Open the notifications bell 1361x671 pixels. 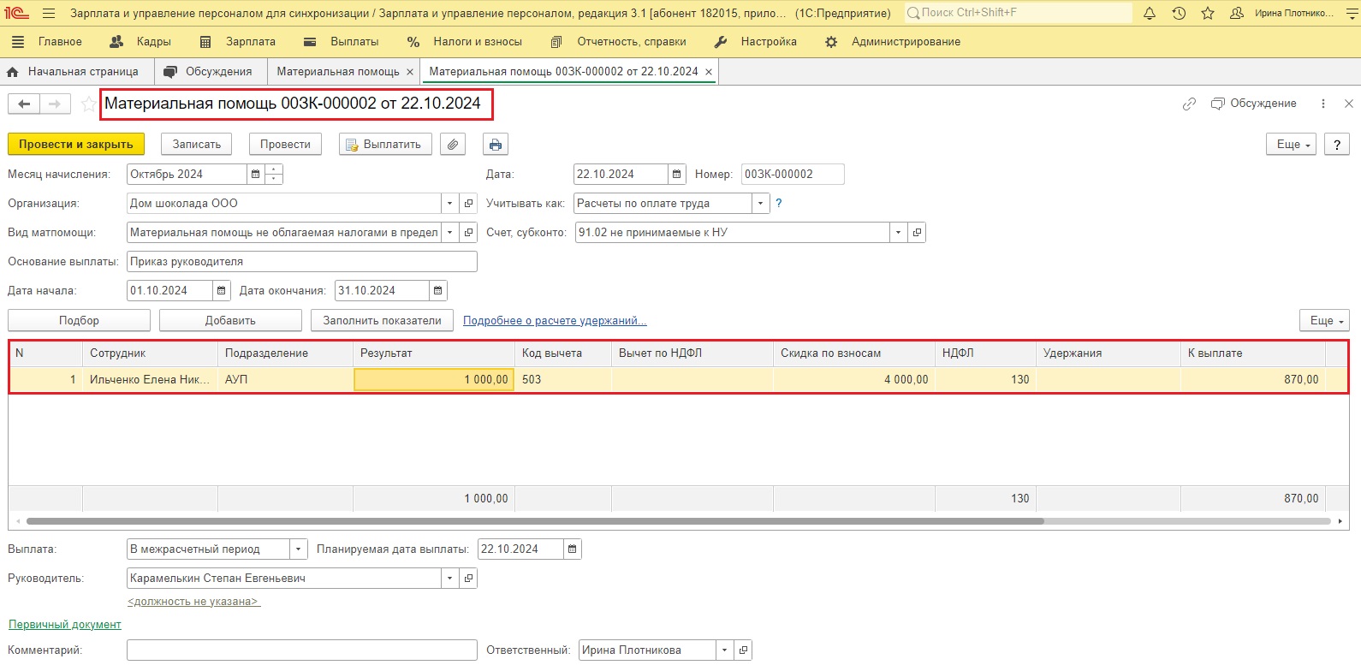[1150, 13]
